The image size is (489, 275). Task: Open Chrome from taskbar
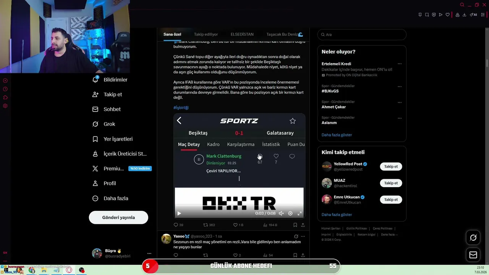pos(32,270)
